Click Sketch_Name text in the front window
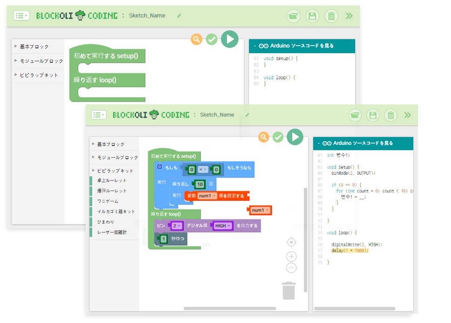Image resolution: width=451 pixels, height=323 pixels. coord(217,115)
